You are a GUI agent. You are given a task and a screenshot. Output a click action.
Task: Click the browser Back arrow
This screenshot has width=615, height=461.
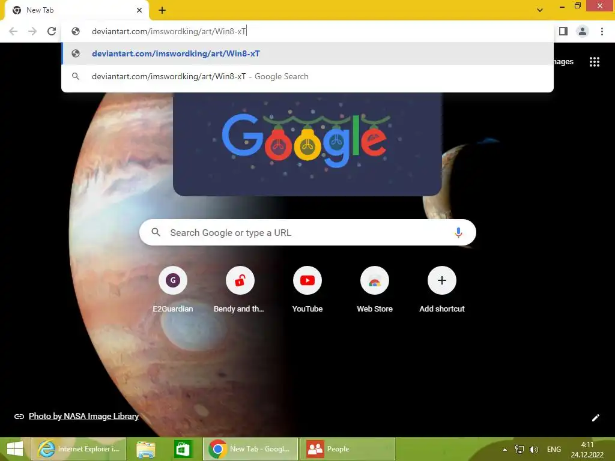(13, 31)
